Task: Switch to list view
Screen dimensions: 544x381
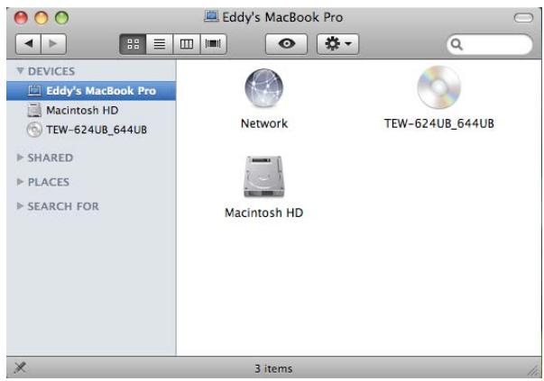Action: pos(160,44)
